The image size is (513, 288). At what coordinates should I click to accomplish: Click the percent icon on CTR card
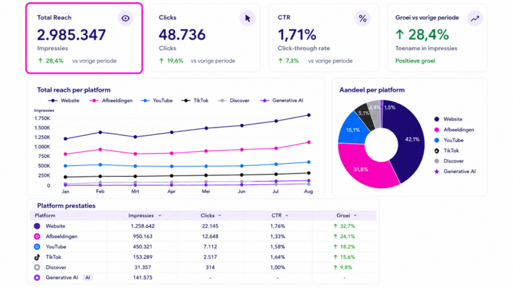[362, 18]
